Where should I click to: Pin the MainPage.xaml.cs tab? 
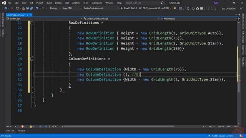(x=27, y=15)
